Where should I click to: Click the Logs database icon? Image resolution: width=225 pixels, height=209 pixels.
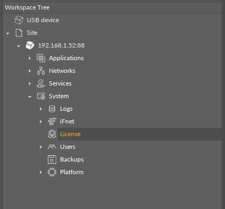click(52, 109)
